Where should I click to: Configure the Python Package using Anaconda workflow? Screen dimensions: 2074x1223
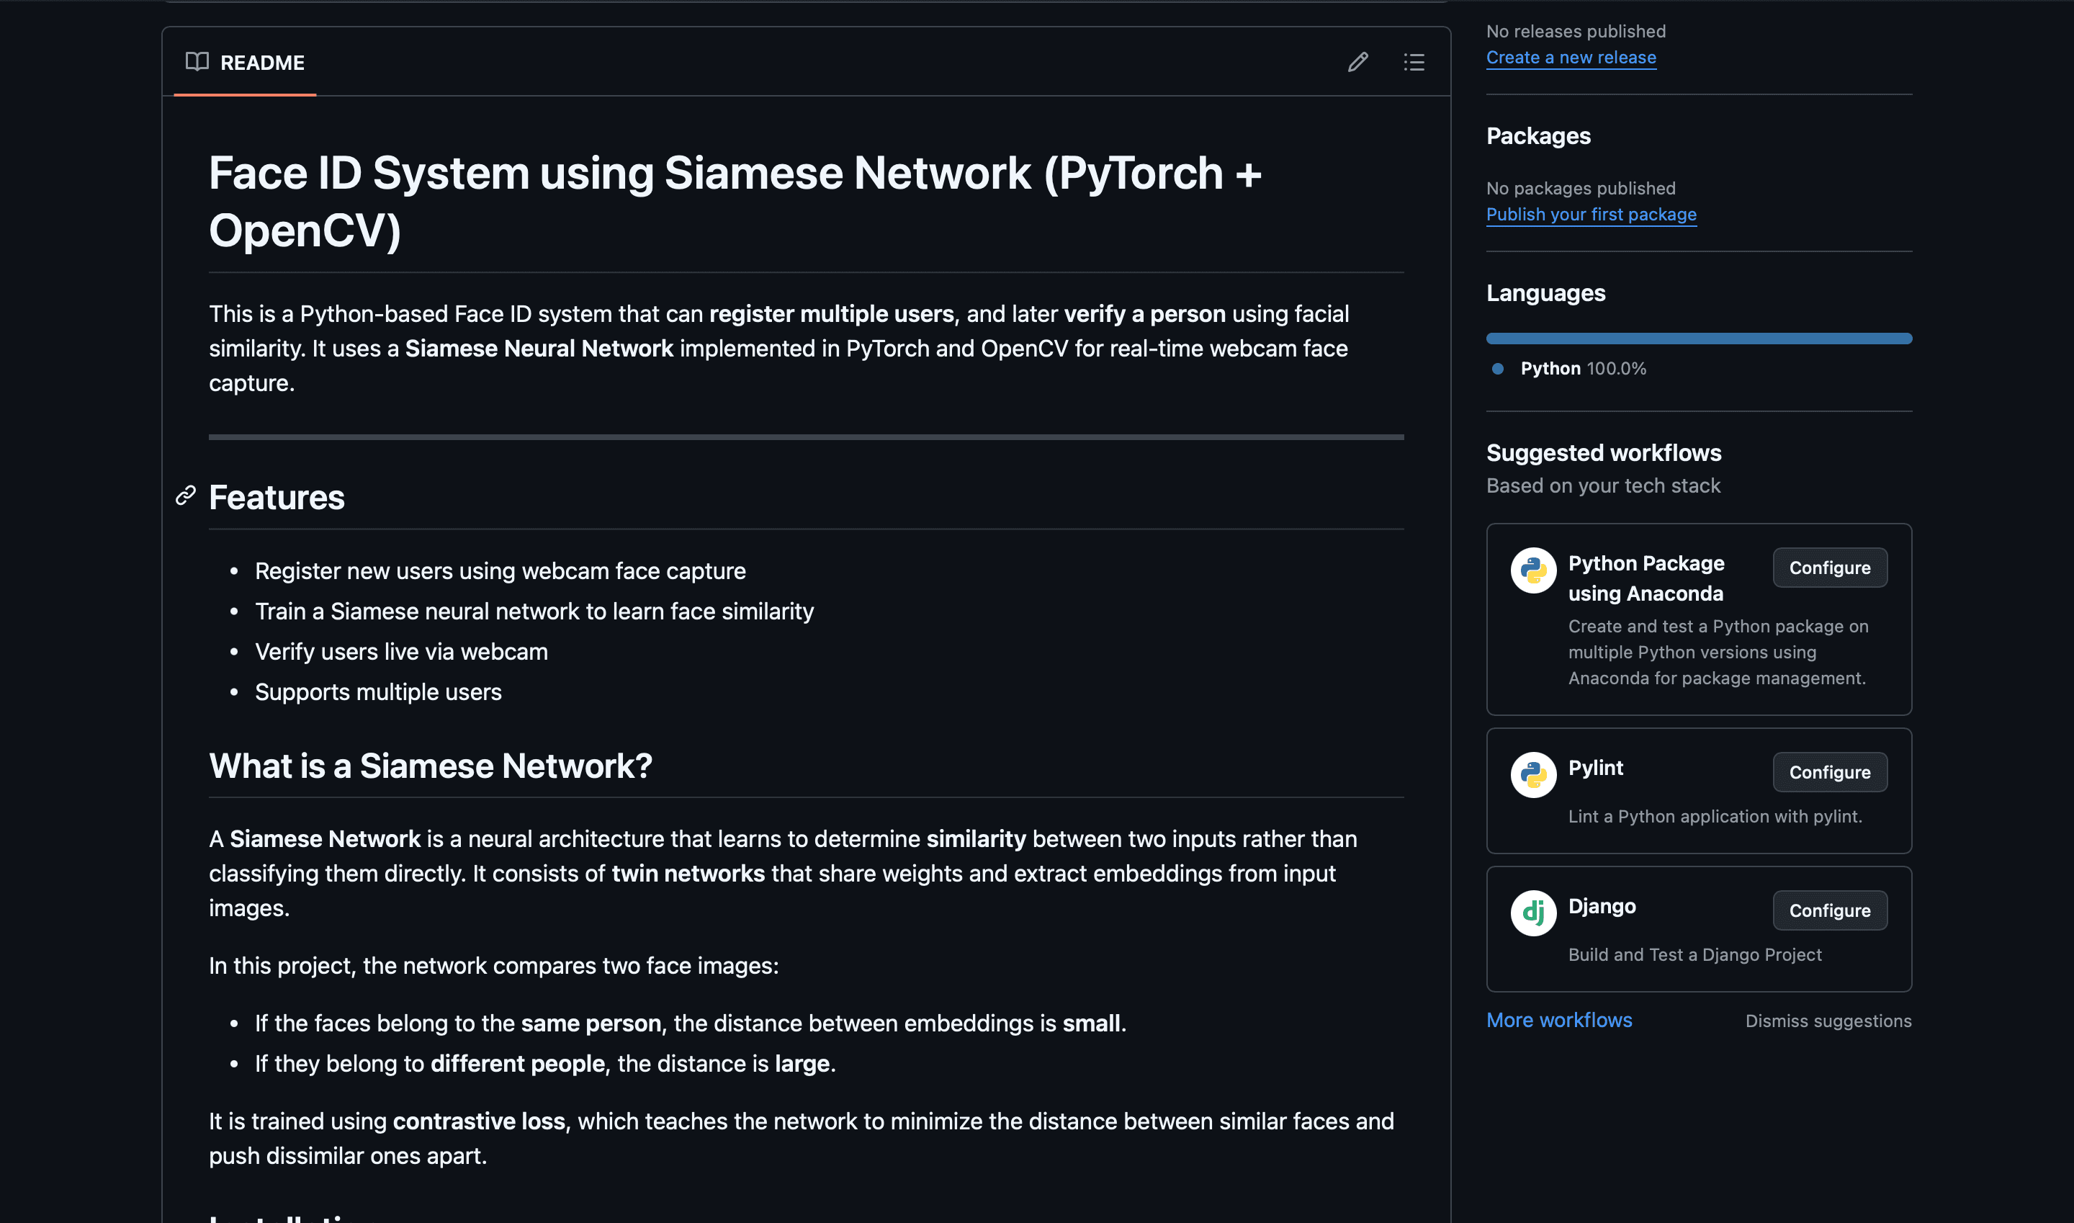[1829, 567]
